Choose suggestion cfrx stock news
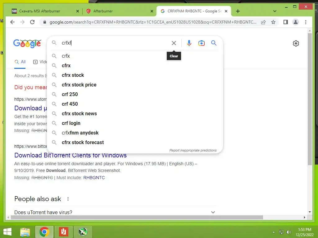The image size is (318, 238). (x=135, y=113)
